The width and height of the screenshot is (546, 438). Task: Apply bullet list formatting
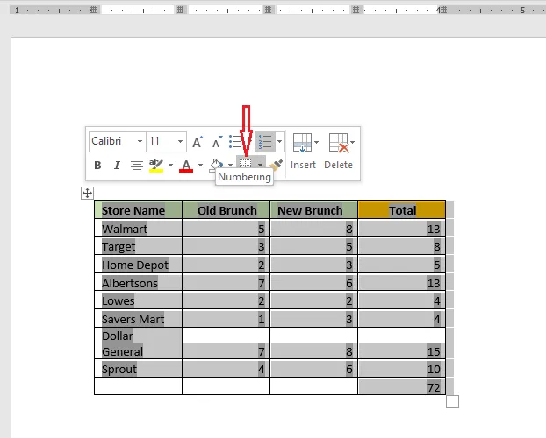click(235, 142)
